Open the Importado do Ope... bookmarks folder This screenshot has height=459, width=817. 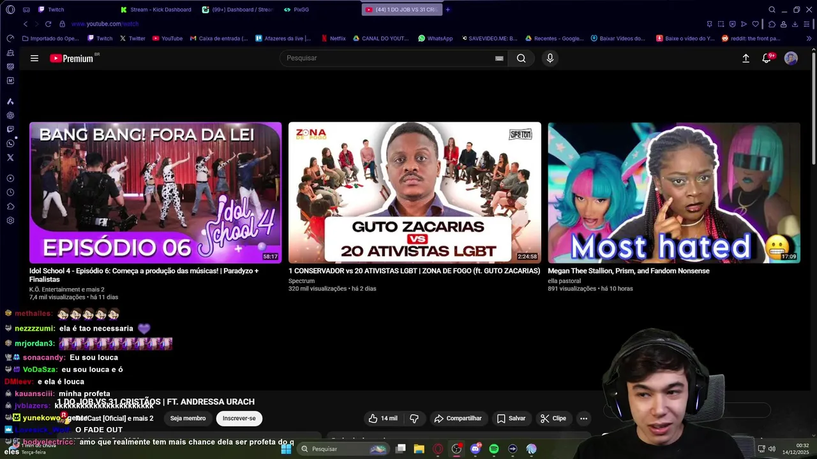pyautogui.click(x=50, y=38)
